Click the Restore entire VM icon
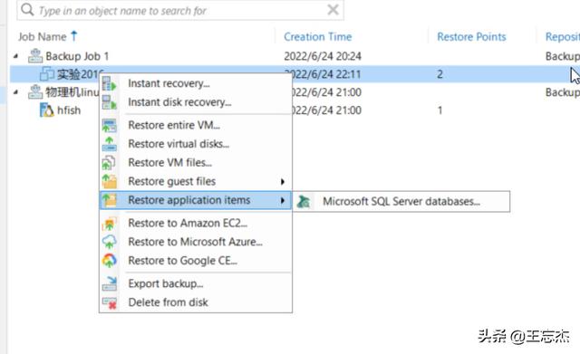Viewport: 580px width, 354px height. [109, 125]
